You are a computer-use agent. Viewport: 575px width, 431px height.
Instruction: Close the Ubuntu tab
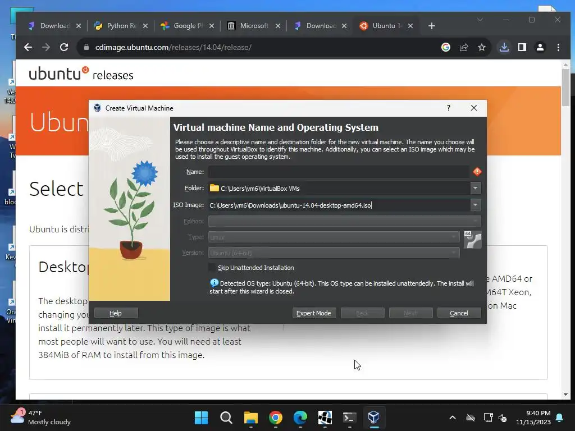pyautogui.click(x=410, y=26)
